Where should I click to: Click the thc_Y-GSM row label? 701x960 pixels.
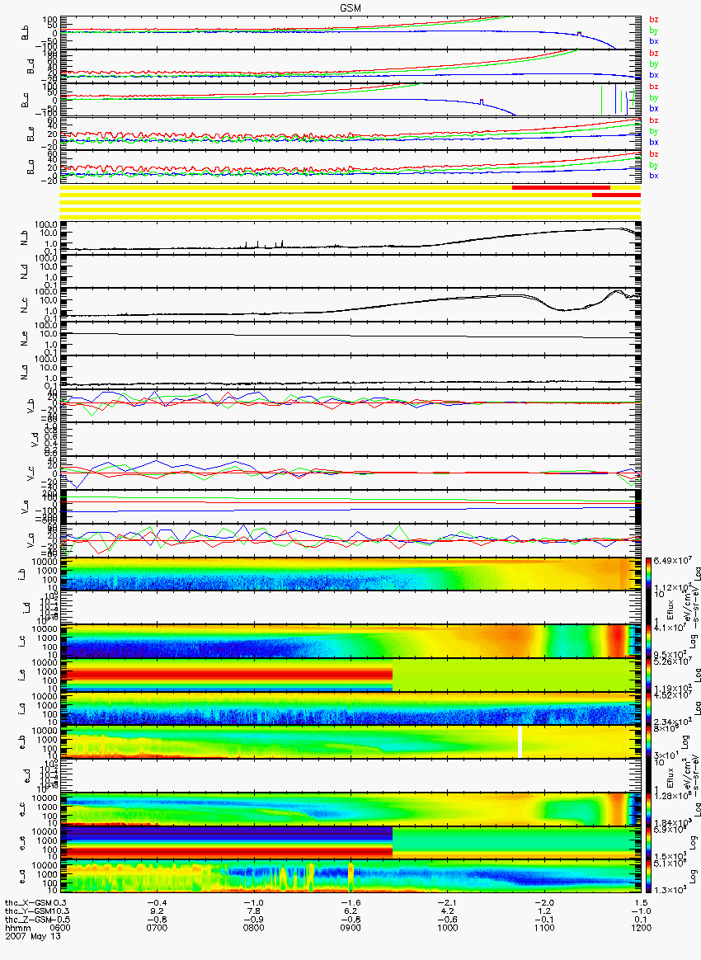point(26,911)
